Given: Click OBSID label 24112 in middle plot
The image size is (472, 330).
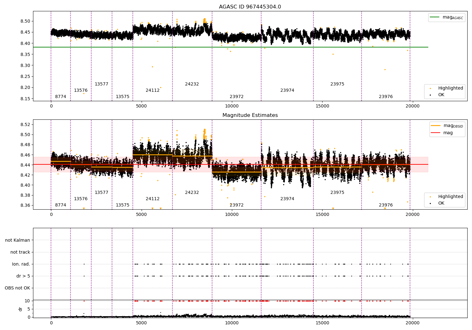Looking at the screenshot, I should 153,199.
